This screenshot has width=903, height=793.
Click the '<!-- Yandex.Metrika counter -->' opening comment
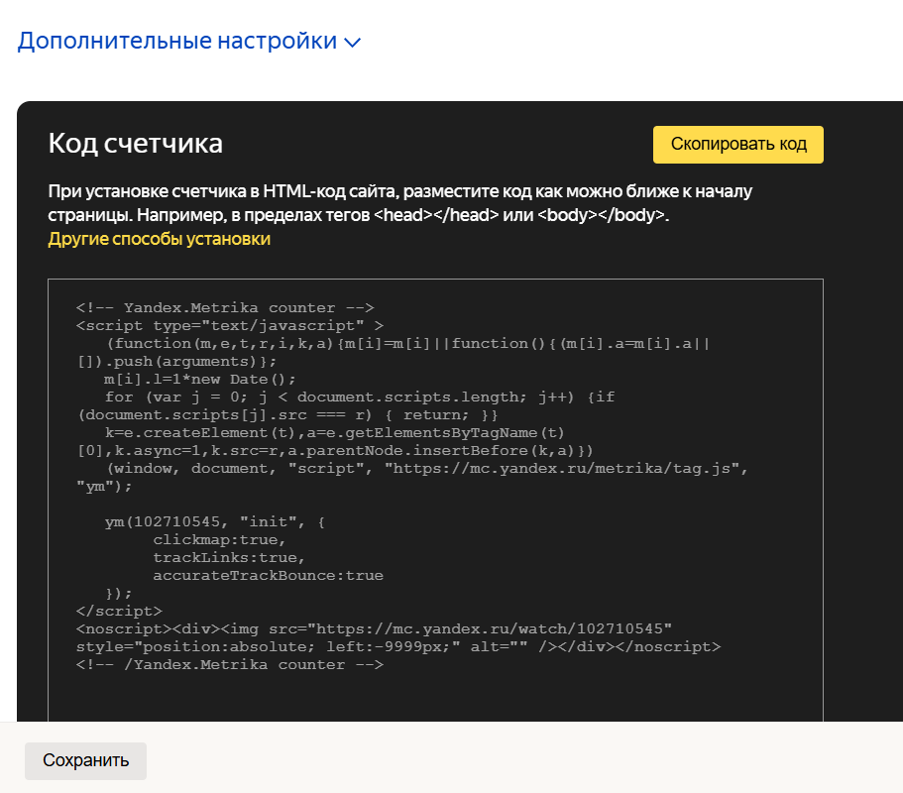tap(225, 307)
